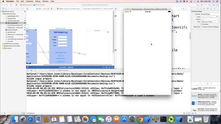Open the Connections inspector icon

pyautogui.click(x=214, y=9)
